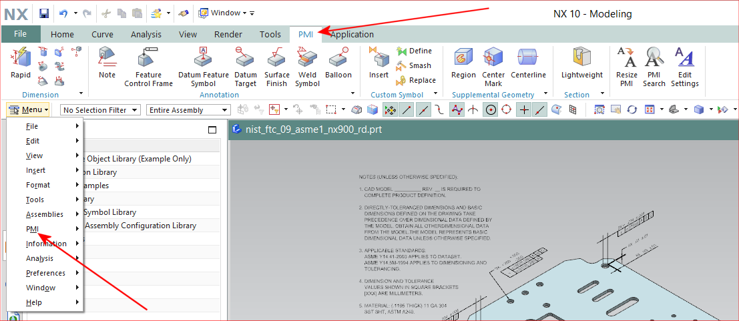Open the Insert submenu in Menu list
Viewport: 739px width, 321px height.
pyautogui.click(x=45, y=170)
